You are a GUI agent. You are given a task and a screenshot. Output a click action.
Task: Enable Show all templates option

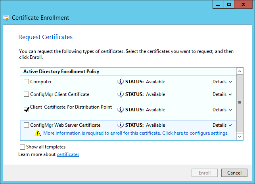click(22, 147)
